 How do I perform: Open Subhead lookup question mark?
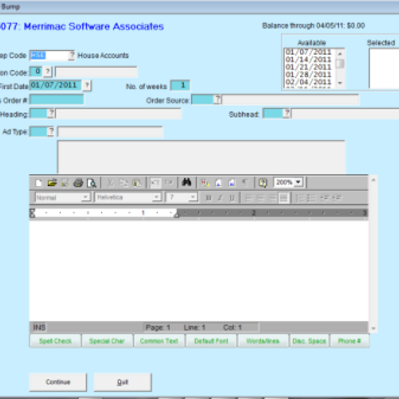click(x=287, y=113)
